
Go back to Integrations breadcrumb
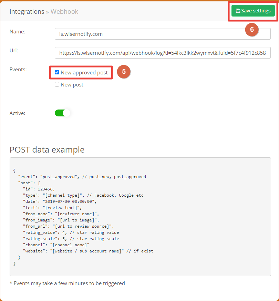[27, 12]
